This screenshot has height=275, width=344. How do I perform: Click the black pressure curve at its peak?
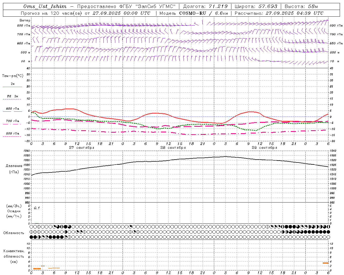tap(225, 157)
